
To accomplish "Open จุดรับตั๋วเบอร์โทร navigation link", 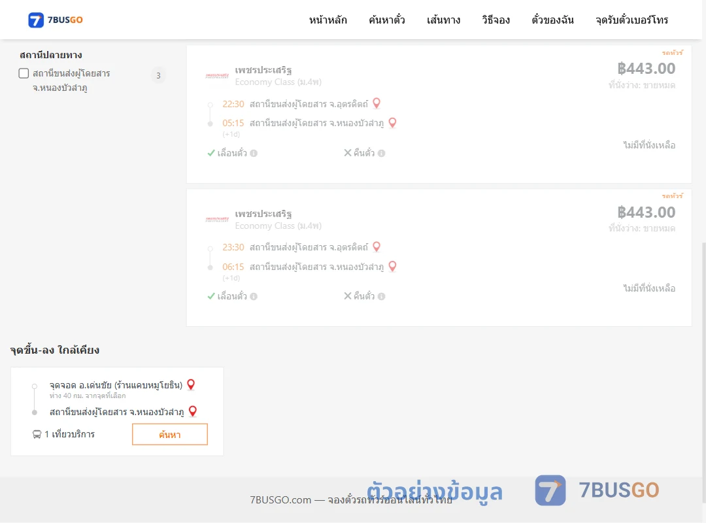I will coord(631,20).
